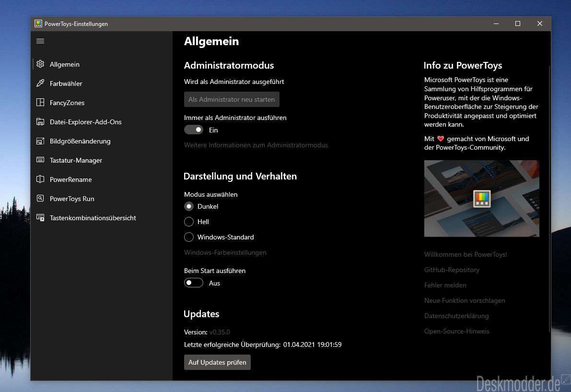
Task: Enable Beim Start ausführen toggle
Action: (193, 283)
